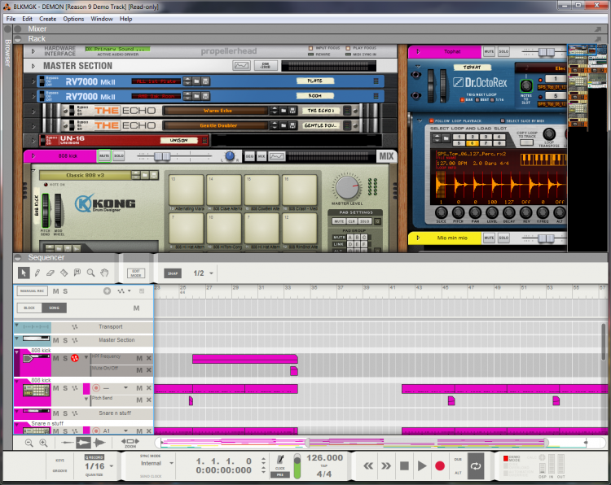Select the Eraser tool in sequencer

pyautogui.click(x=51, y=273)
